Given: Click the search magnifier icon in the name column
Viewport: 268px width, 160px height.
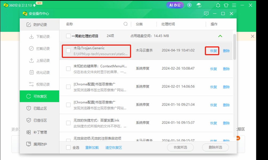Looking at the screenshot, I should tap(125, 24).
